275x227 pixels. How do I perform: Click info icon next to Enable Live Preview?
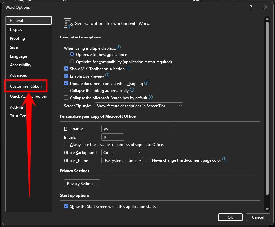[107, 76]
